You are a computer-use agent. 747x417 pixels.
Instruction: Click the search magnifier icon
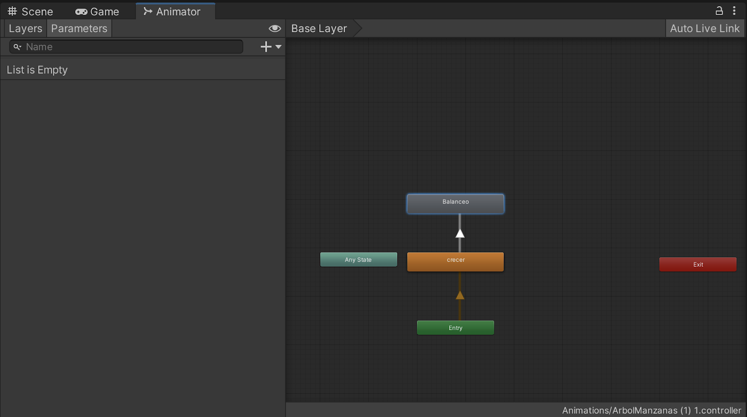coord(17,47)
